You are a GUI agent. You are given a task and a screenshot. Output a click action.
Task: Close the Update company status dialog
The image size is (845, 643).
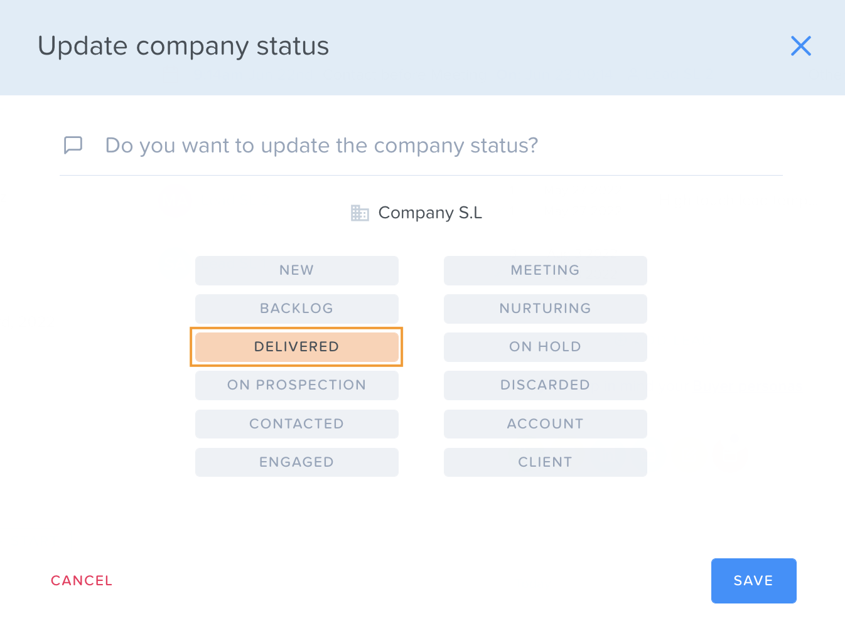800,46
